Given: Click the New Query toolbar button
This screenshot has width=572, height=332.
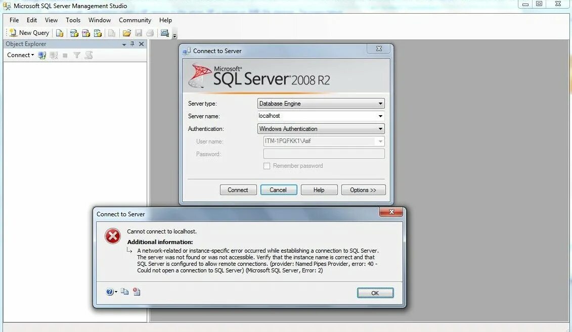Looking at the screenshot, I should pos(29,33).
